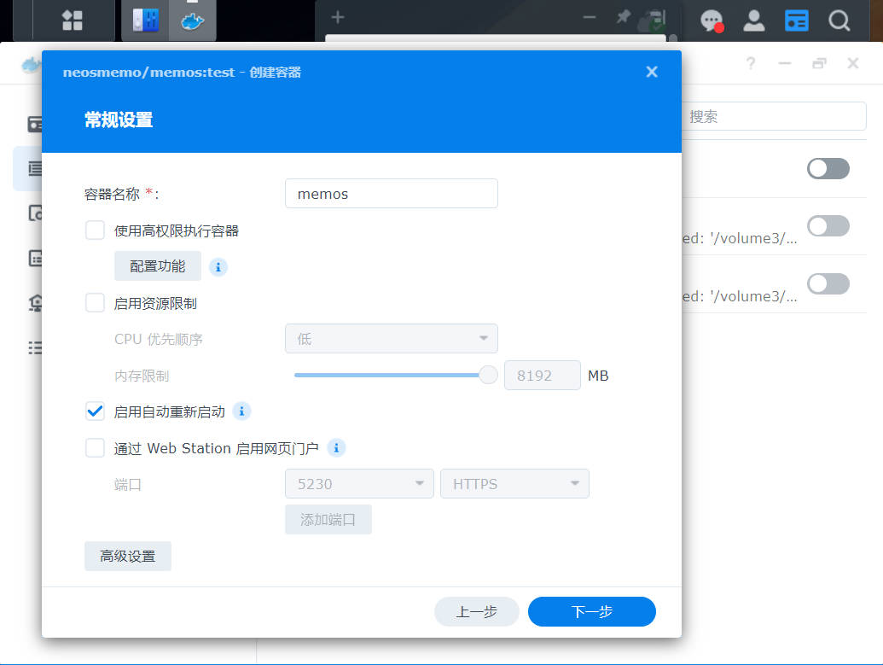Go back with 上一步 button
Image resolution: width=883 pixels, height=665 pixels.
click(476, 611)
